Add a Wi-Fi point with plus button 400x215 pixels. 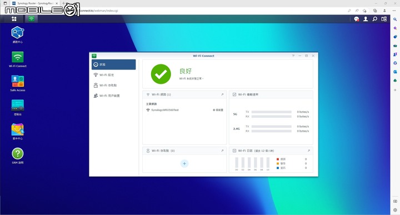(x=184, y=163)
